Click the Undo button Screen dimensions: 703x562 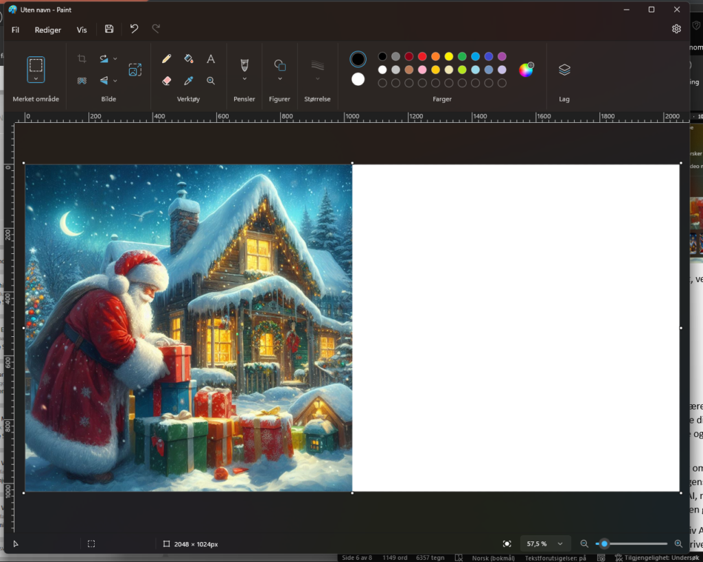coord(133,29)
